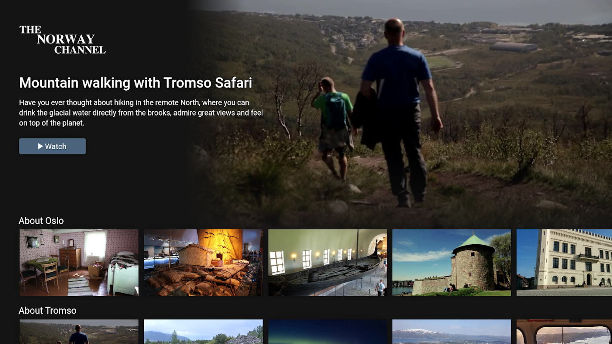Open the Tromso hiker video thumbnail
This screenshot has width=612, height=344.
[x=79, y=332]
